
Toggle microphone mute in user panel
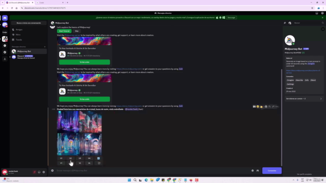tap(35, 172)
